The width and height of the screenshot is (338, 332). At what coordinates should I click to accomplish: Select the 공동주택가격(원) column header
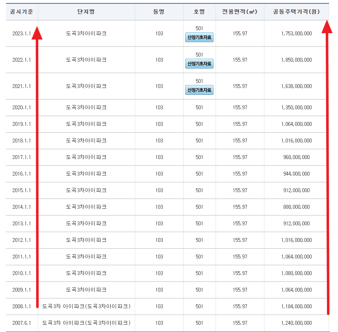point(296,11)
